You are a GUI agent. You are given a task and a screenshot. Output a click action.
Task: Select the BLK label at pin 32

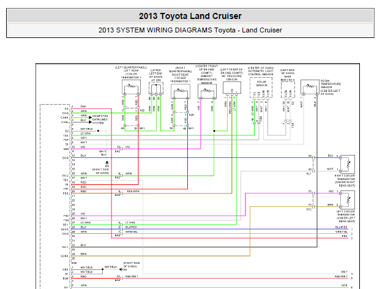point(83,245)
